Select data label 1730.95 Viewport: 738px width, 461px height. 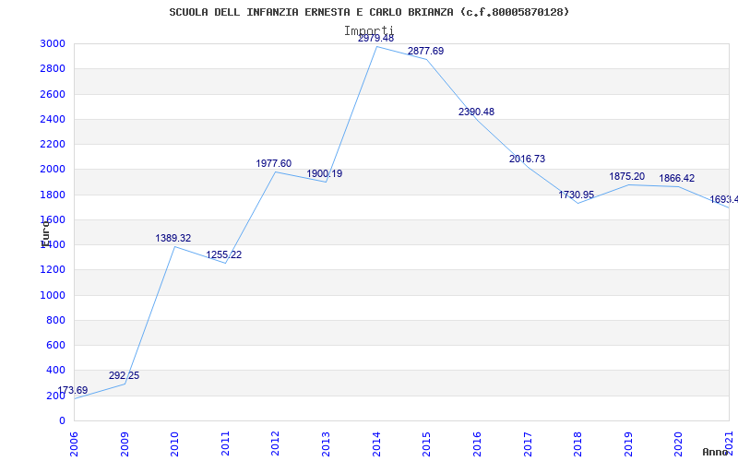pyautogui.click(x=576, y=195)
